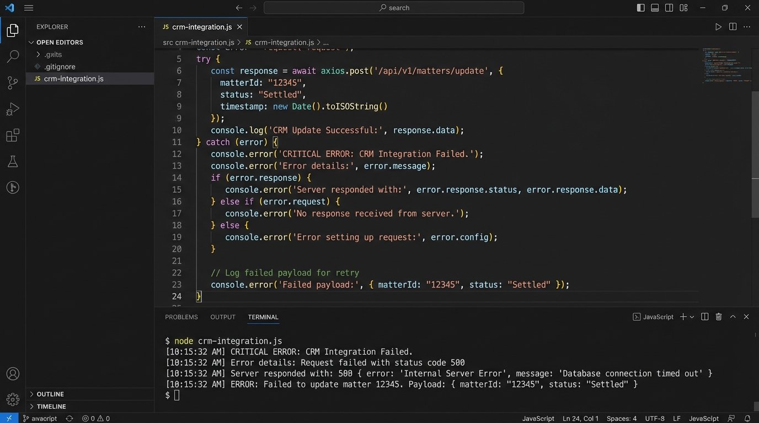
Task: Maximize the terminal panel with the chevron
Action: [x=733, y=317]
